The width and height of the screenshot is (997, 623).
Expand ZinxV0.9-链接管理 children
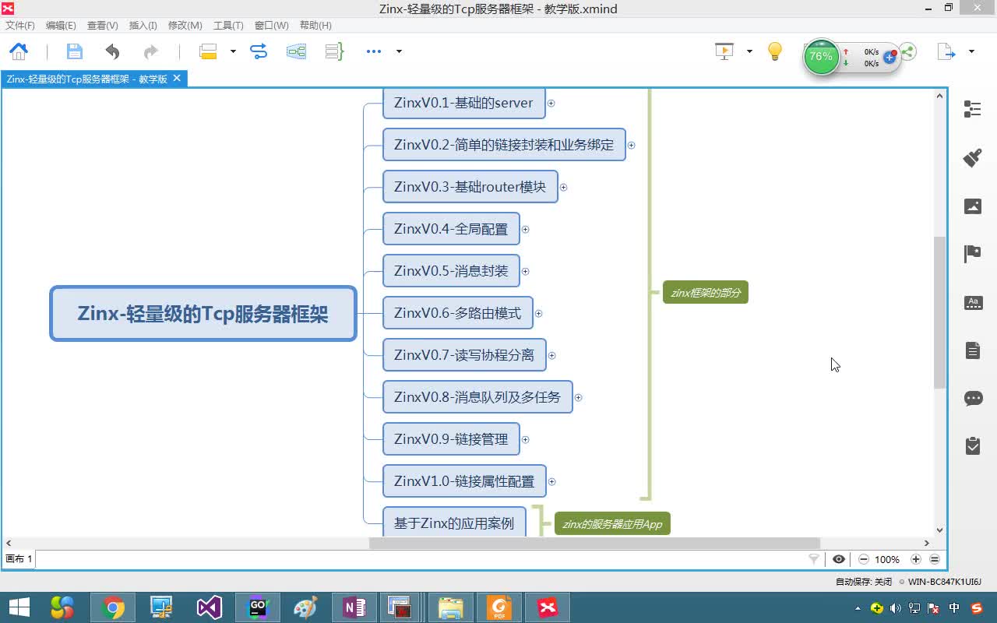[x=526, y=439]
